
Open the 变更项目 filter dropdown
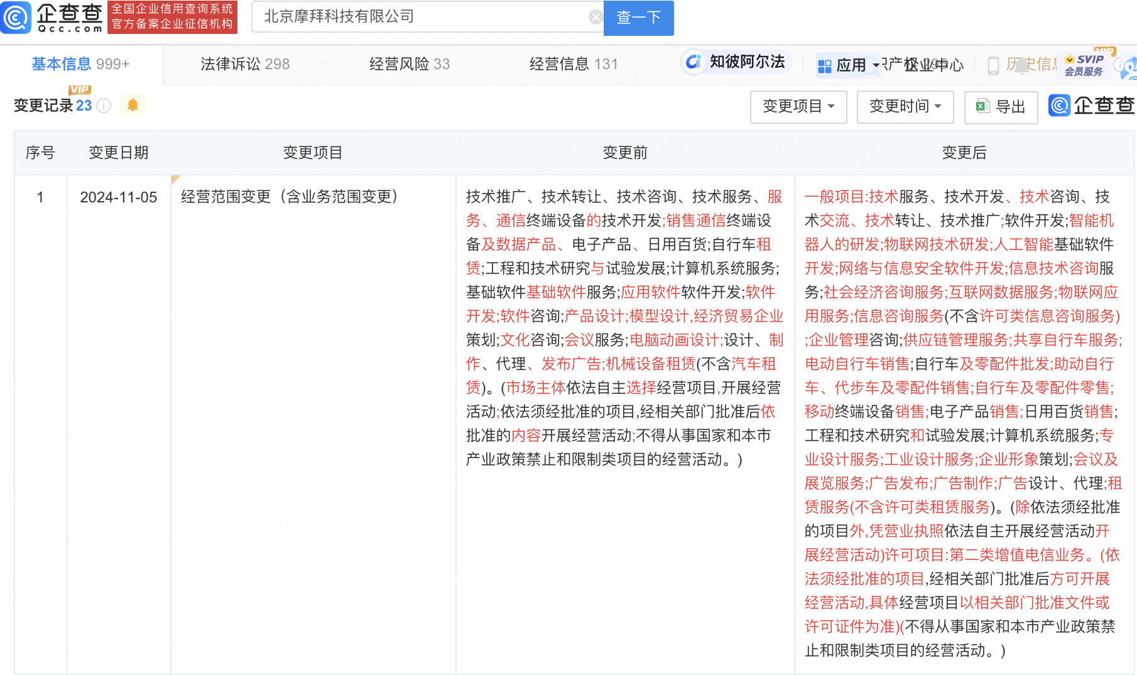[798, 107]
